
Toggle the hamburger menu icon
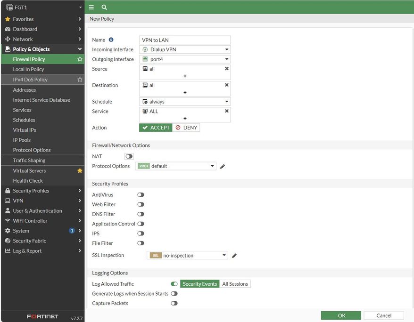tap(91, 8)
